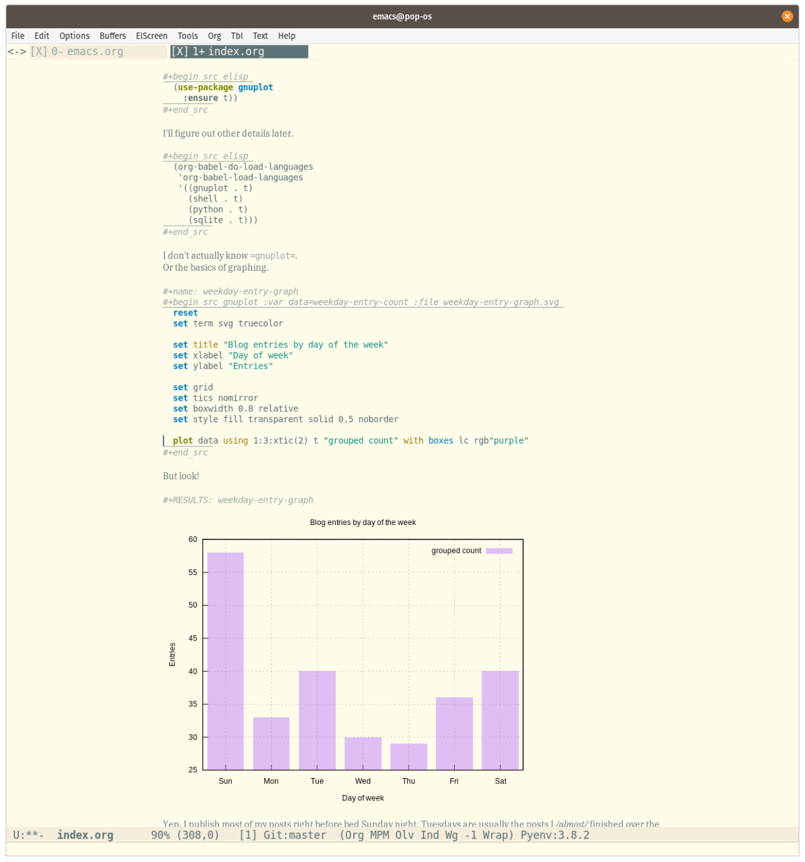This screenshot has height=862, width=805.
Task: Click the 'set xlabel' line
Action: 233,356
